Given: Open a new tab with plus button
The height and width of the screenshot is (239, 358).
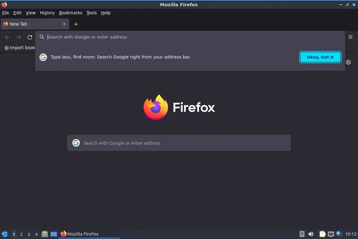Looking at the screenshot, I should [x=76, y=24].
